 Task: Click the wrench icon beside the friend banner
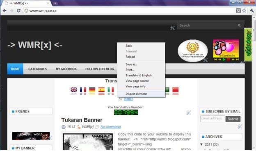(x=50, y=137)
